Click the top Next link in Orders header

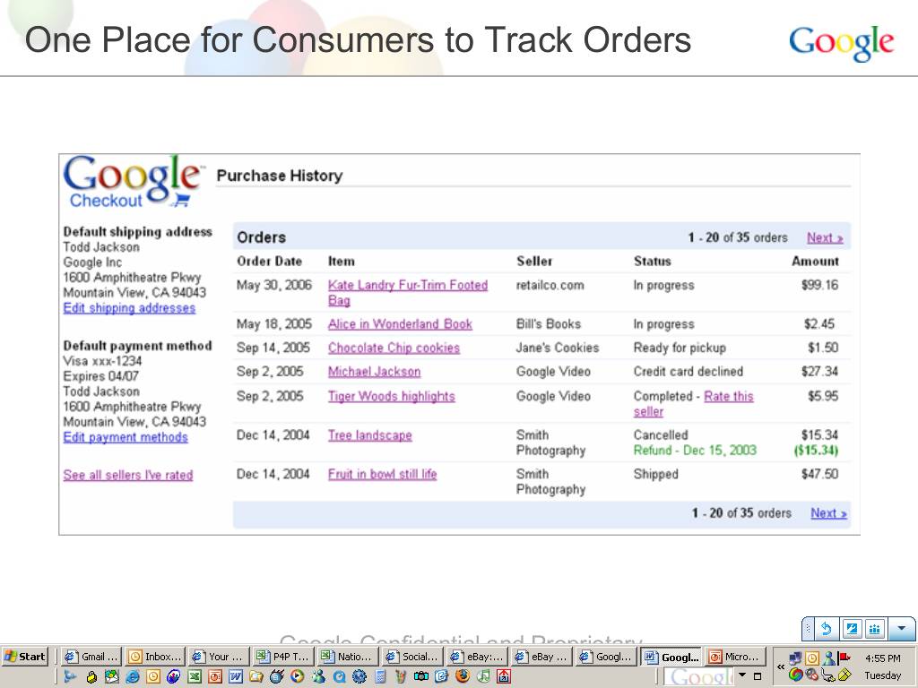825,237
